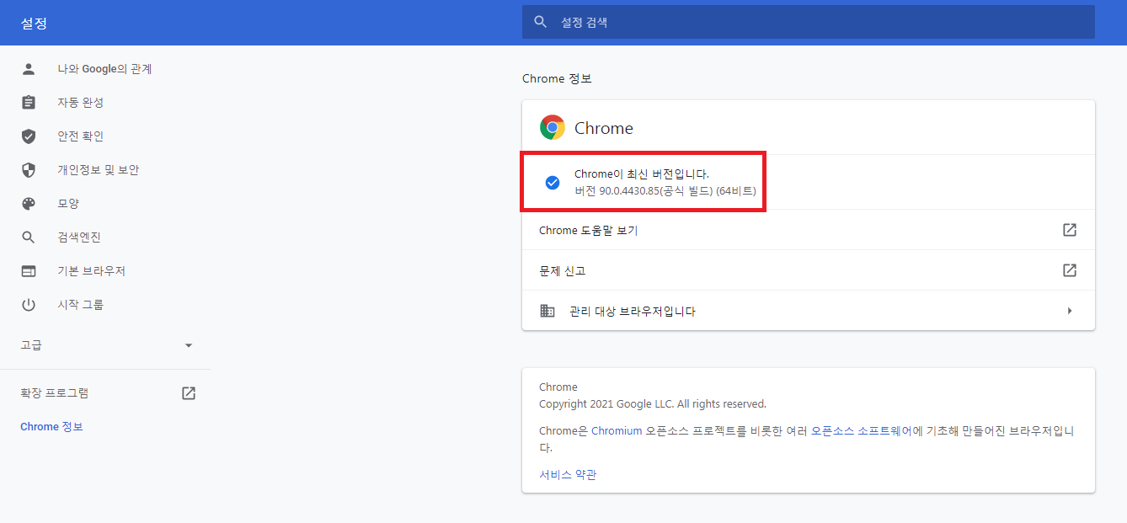Expand the 고급 section arrow
Screen dimensions: 1127x523
tap(189, 345)
